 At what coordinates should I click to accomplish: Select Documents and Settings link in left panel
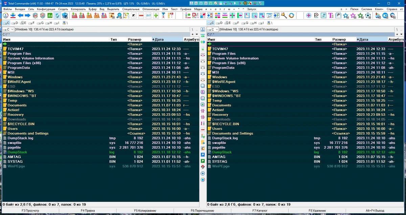pyautogui.click(x=100, y=133)
